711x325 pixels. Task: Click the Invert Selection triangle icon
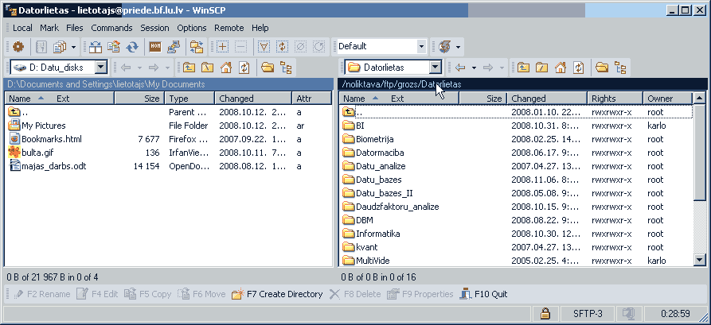tap(264, 46)
